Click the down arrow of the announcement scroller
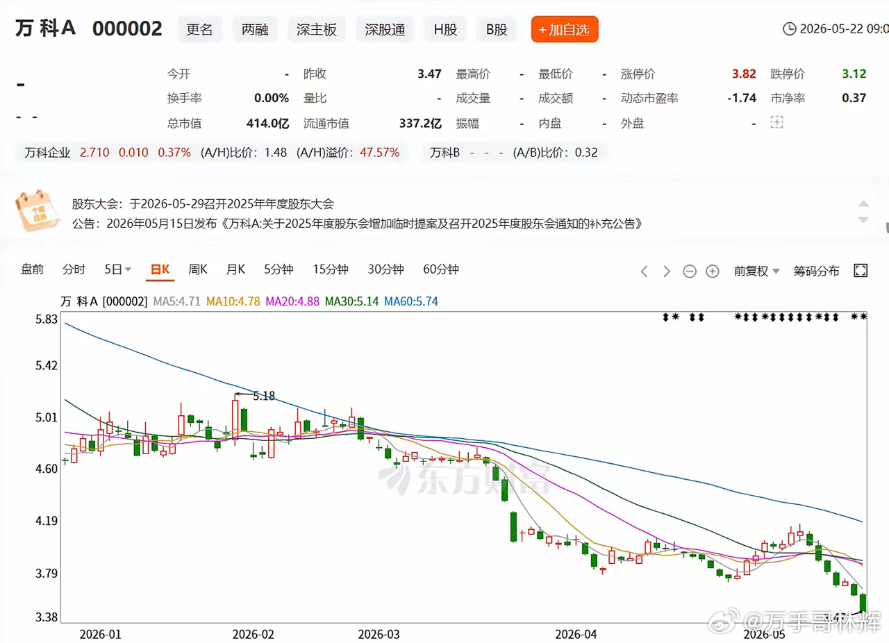 (863, 219)
